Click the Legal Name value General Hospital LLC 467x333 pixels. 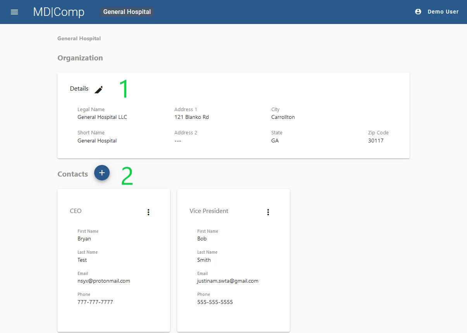coord(102,117)
